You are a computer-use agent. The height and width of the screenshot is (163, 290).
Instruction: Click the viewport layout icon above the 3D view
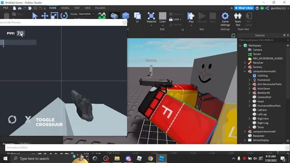click(233, 35)
